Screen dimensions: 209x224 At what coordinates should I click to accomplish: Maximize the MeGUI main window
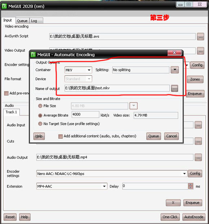(x=188, y=4)
